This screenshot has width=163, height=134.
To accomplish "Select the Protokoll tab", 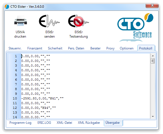I will [x=146, y=48].
